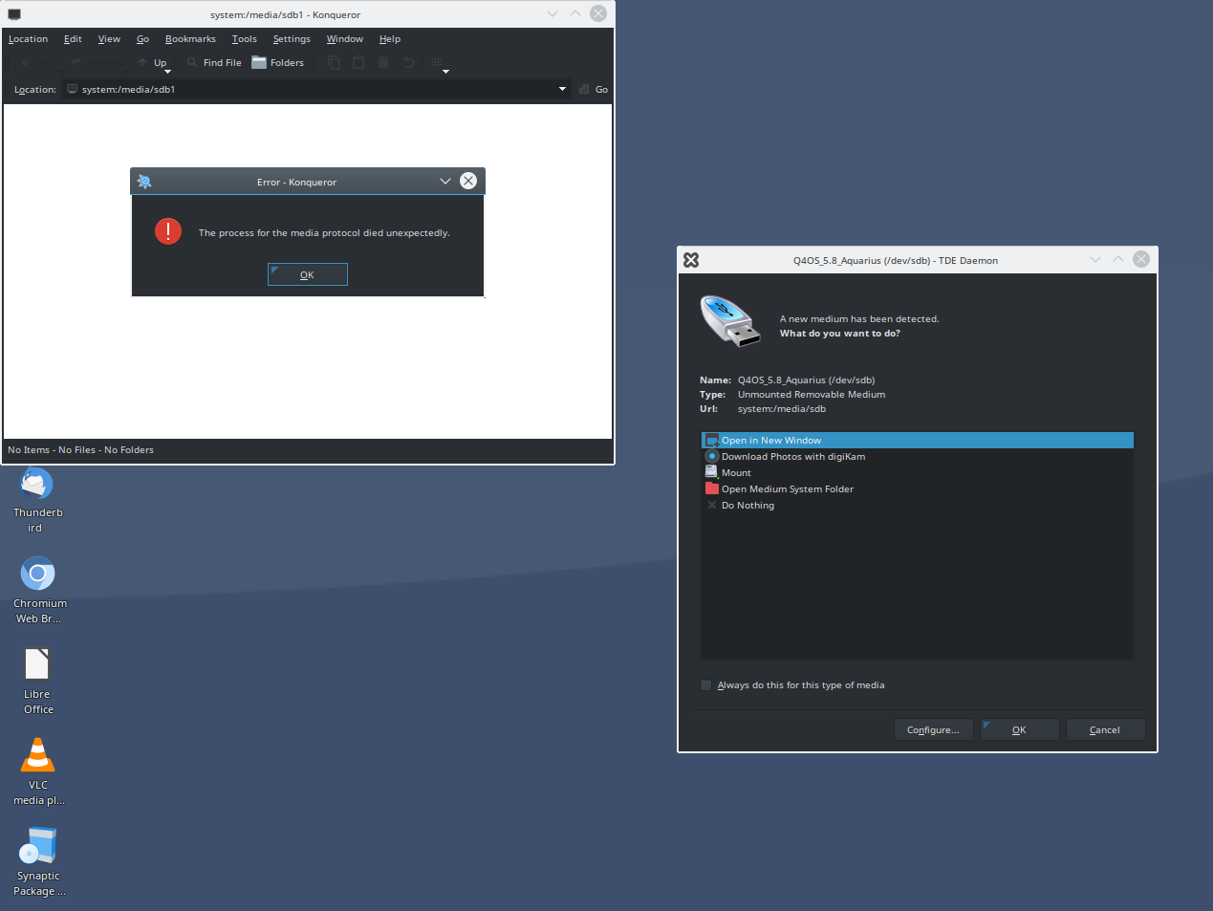
Task: Dismiss the error dialog with OK
Action: pyautogui.click(x=307, y=275)
